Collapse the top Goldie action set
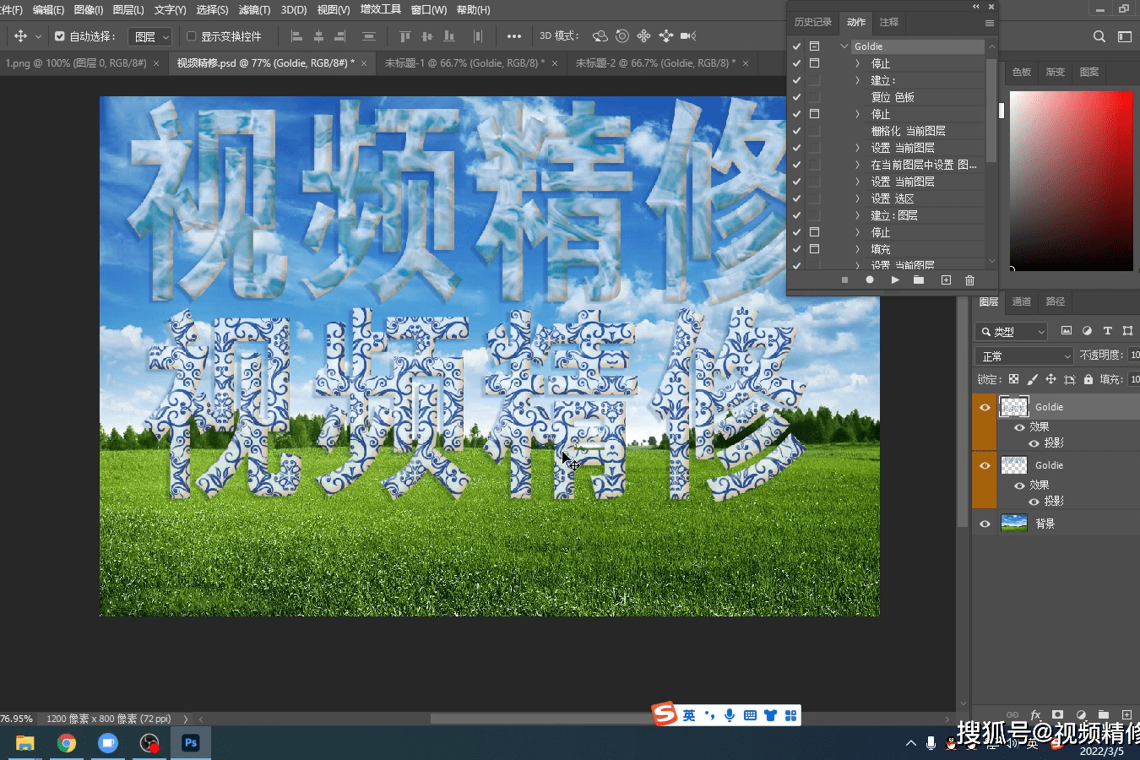This screenshot has width=1140, height=760. 843,46
